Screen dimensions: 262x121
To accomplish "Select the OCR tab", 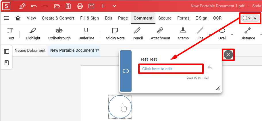I will click(217, 18).
